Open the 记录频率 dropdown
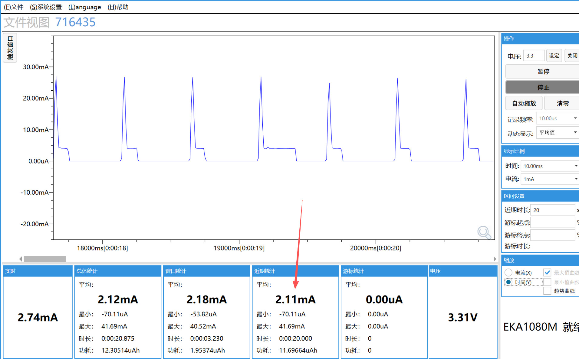This screenshot has width=579, height=359. click(x=558, y=118)
